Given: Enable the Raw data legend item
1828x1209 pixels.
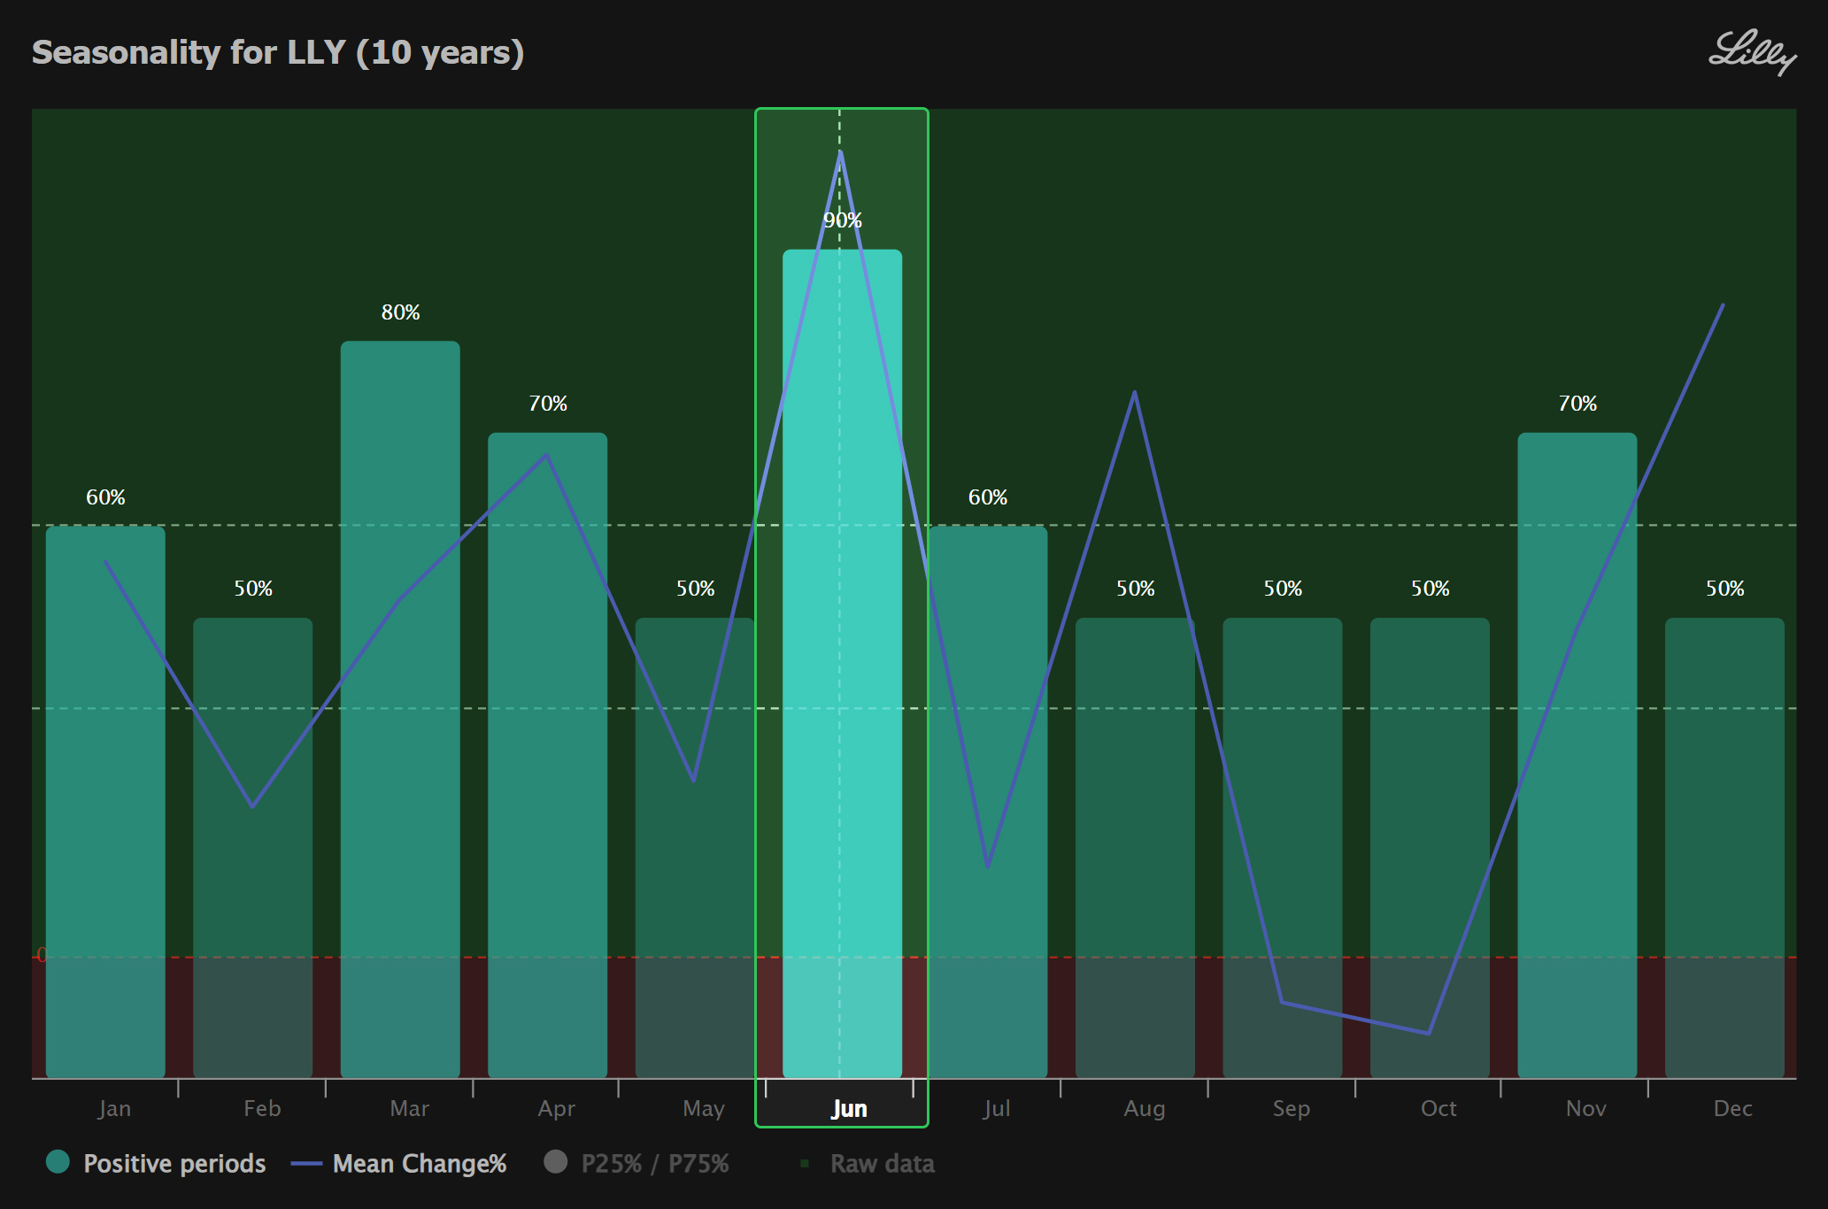Looking at the screenshot, I should pos(882,1164).
